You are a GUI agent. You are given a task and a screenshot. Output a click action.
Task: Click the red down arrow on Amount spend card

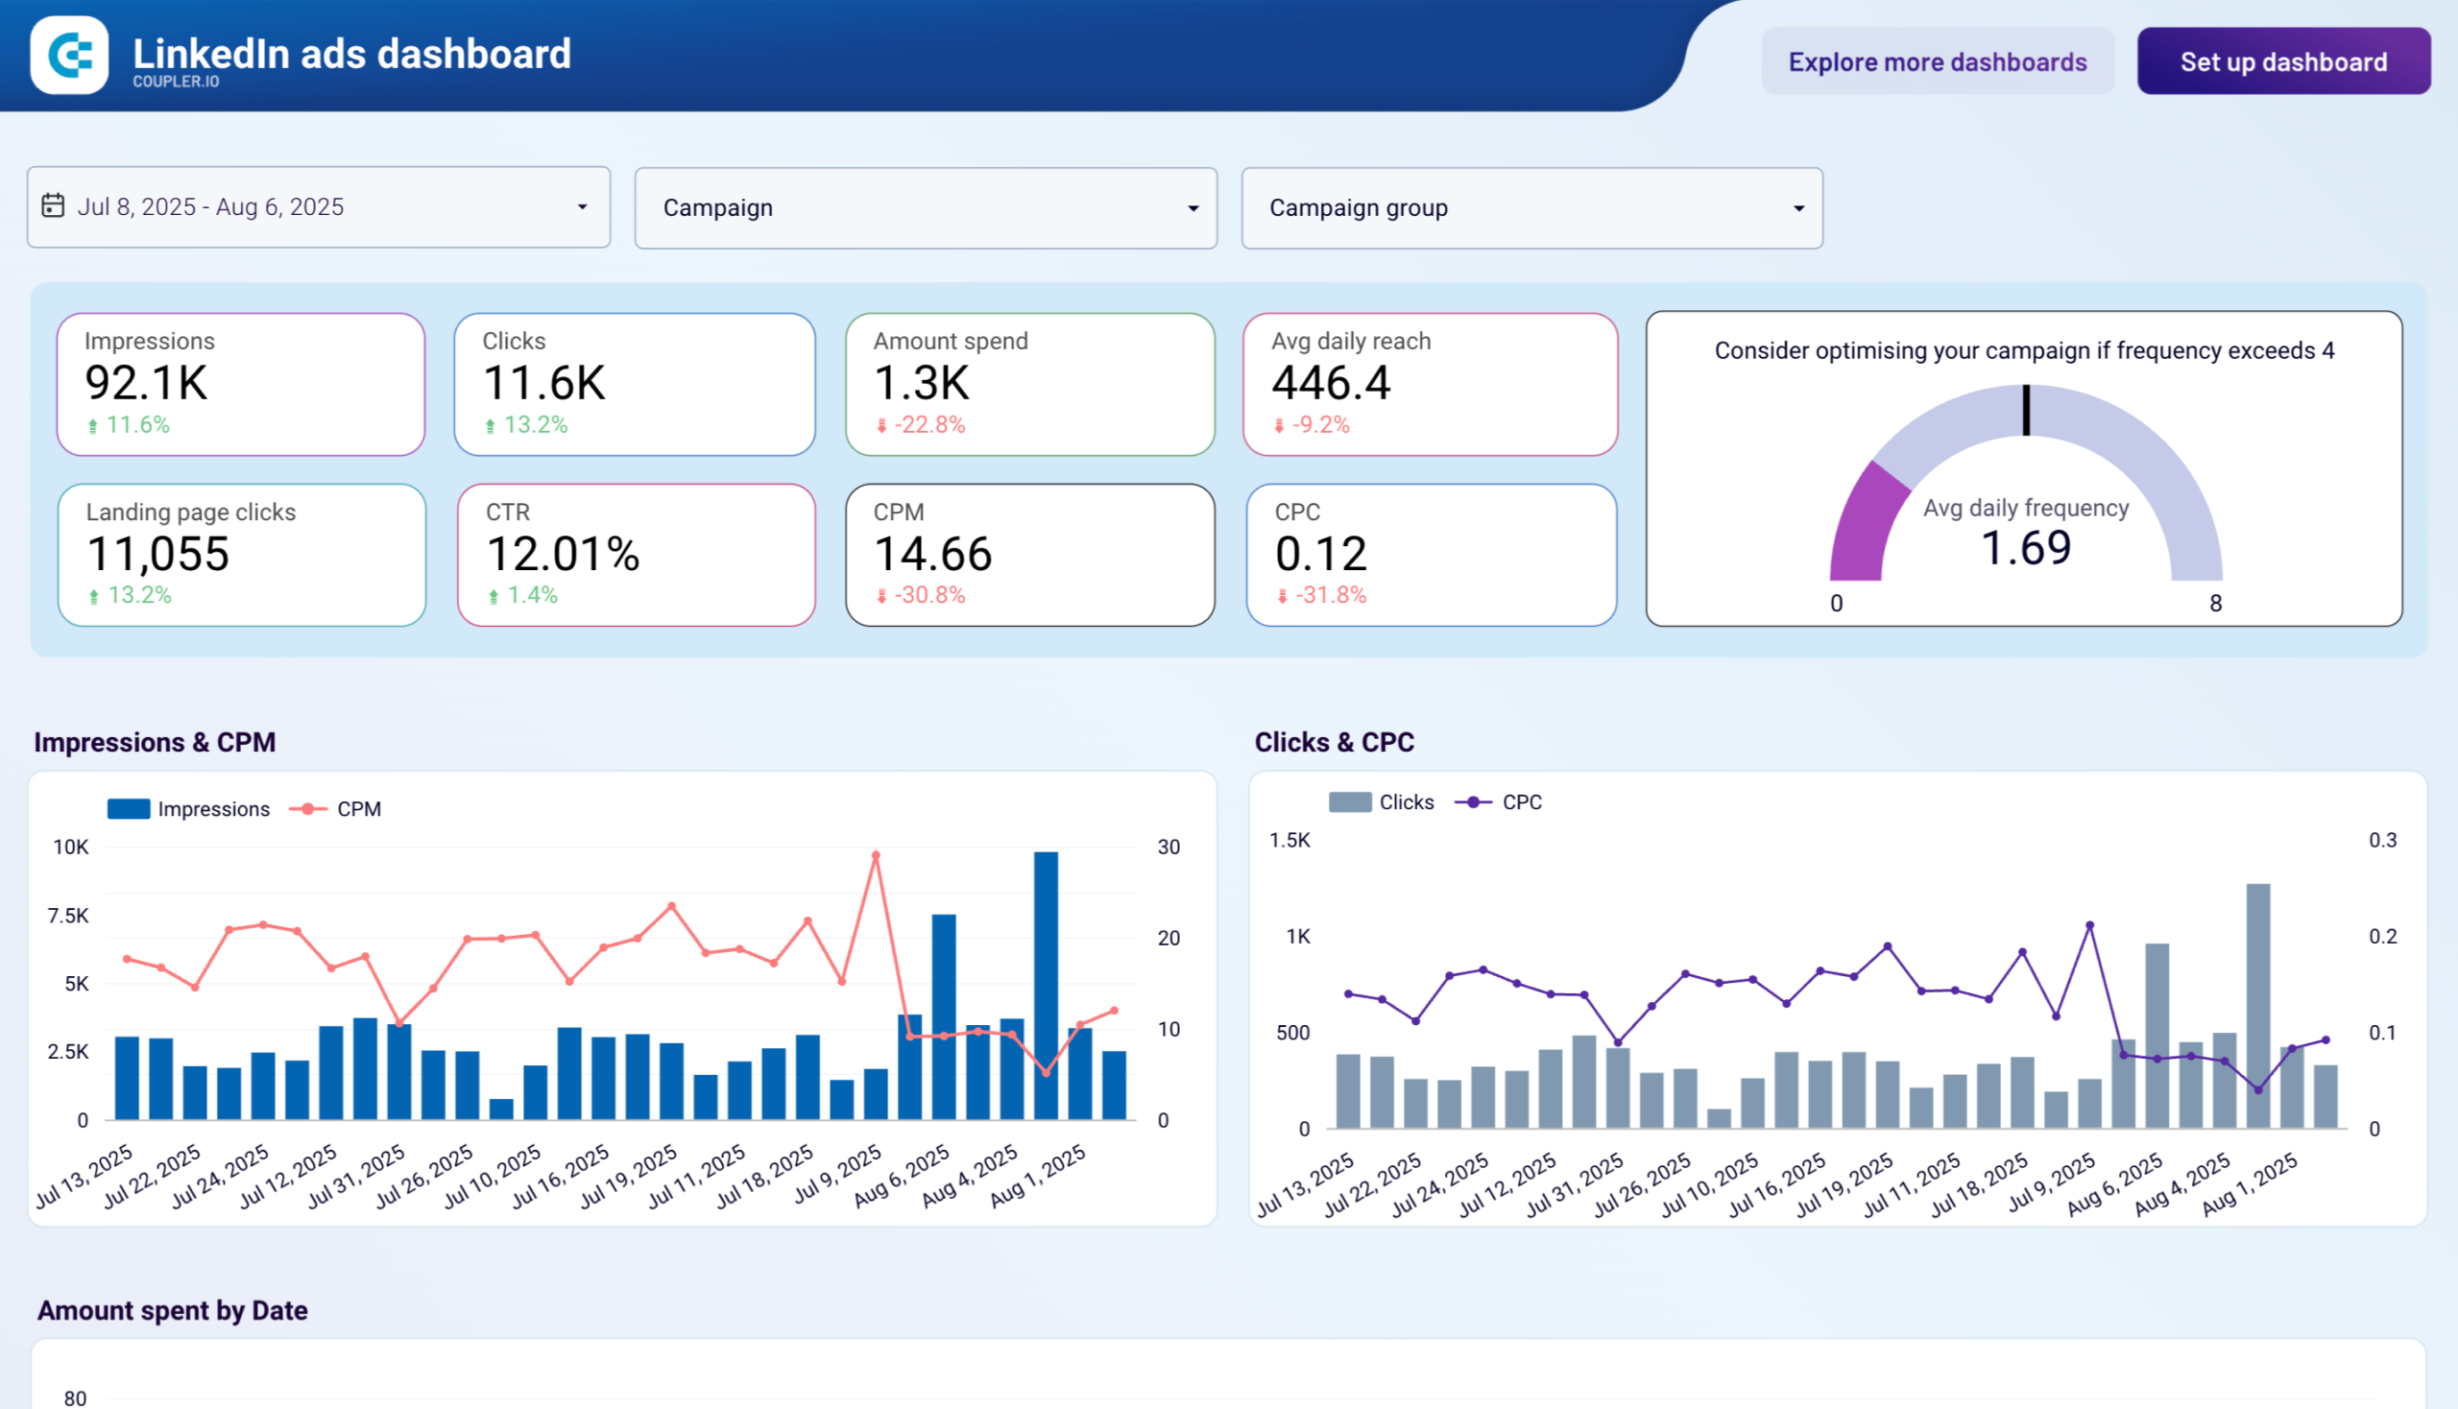(884, 424)
